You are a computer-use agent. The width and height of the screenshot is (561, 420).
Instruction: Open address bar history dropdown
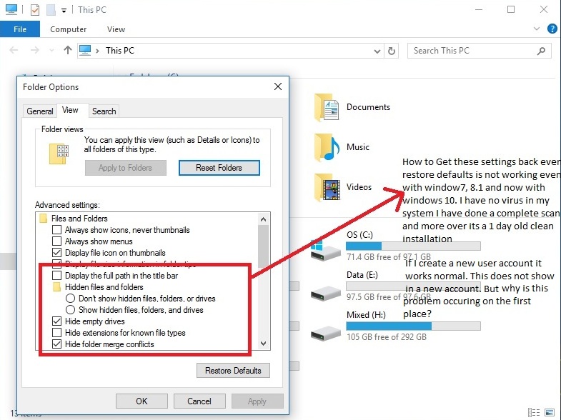coord(377,51)
